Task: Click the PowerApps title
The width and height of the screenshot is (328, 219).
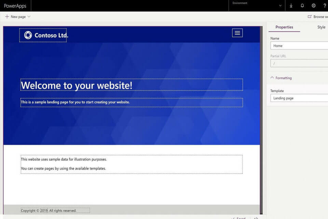Action: (x=15, y=6)
